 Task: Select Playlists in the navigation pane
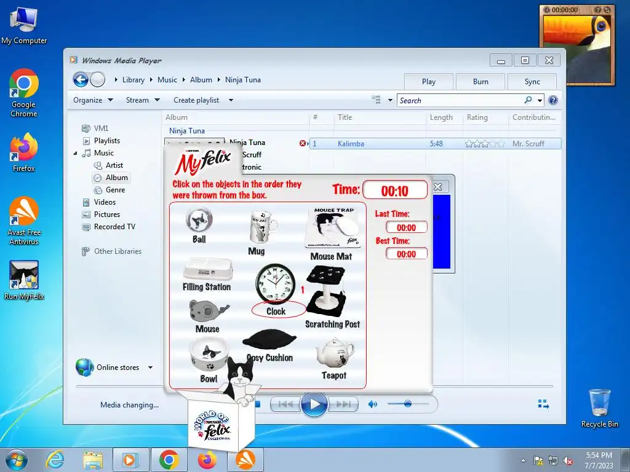(107, 141)
